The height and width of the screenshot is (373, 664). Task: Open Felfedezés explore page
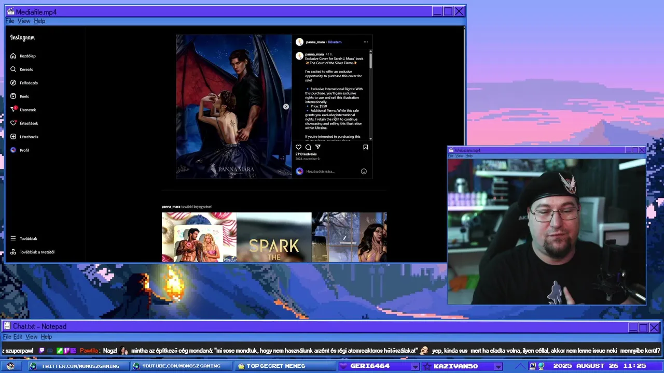click(x=24, y=83)
